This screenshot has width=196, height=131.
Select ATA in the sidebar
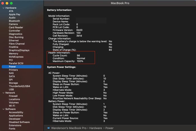11,11
